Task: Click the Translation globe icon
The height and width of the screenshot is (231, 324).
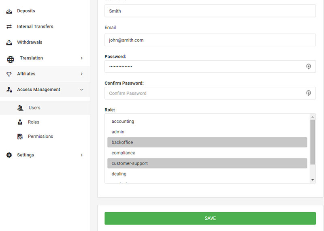Action: point(11,59)
